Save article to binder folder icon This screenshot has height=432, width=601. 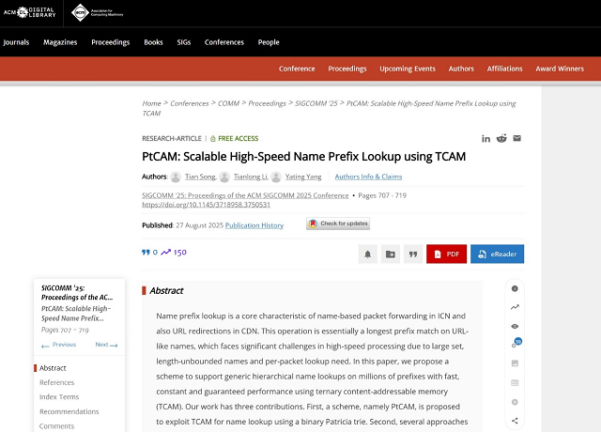390,254
